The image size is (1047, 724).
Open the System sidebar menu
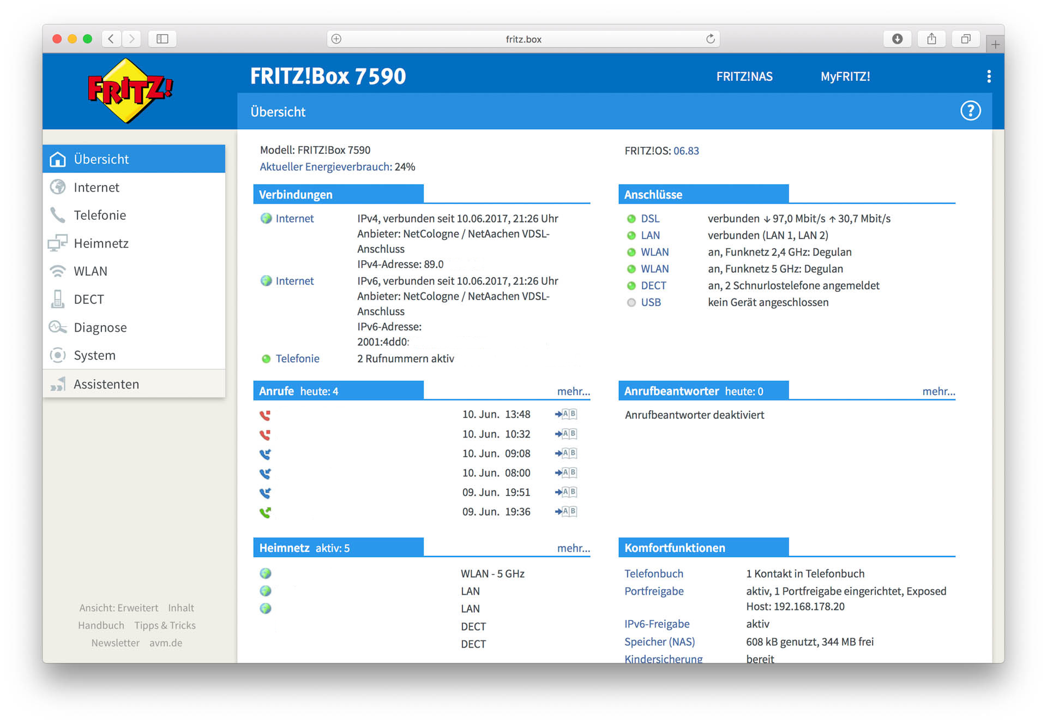tap(134, 355)
